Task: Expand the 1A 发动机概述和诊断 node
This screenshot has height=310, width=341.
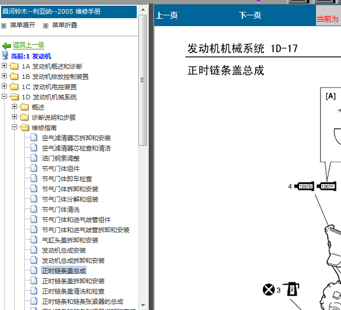Action: click(4, 65)
